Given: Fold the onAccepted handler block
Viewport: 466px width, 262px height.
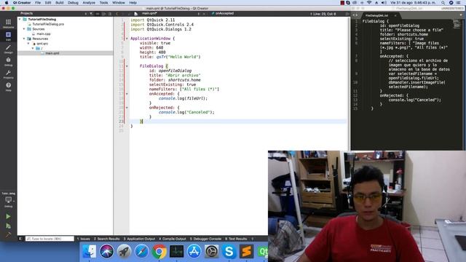Looking at the screenshot, I should pos(127,94).
